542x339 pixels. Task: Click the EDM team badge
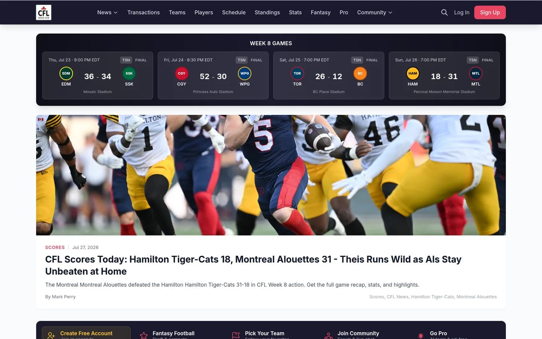[66, 73]
